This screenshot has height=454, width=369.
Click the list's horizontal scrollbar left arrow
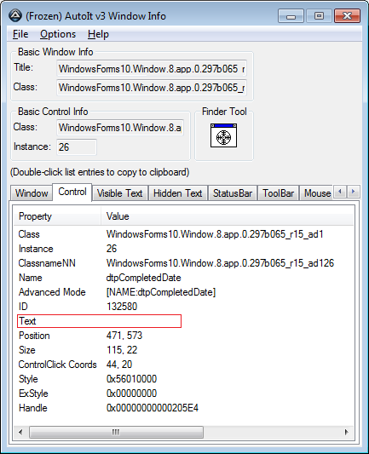(20, 433)
